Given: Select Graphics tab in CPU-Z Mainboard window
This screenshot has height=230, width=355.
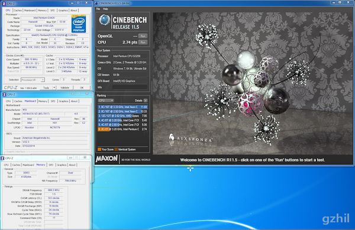Looking at the screenshot, I should tap(63, 101).
